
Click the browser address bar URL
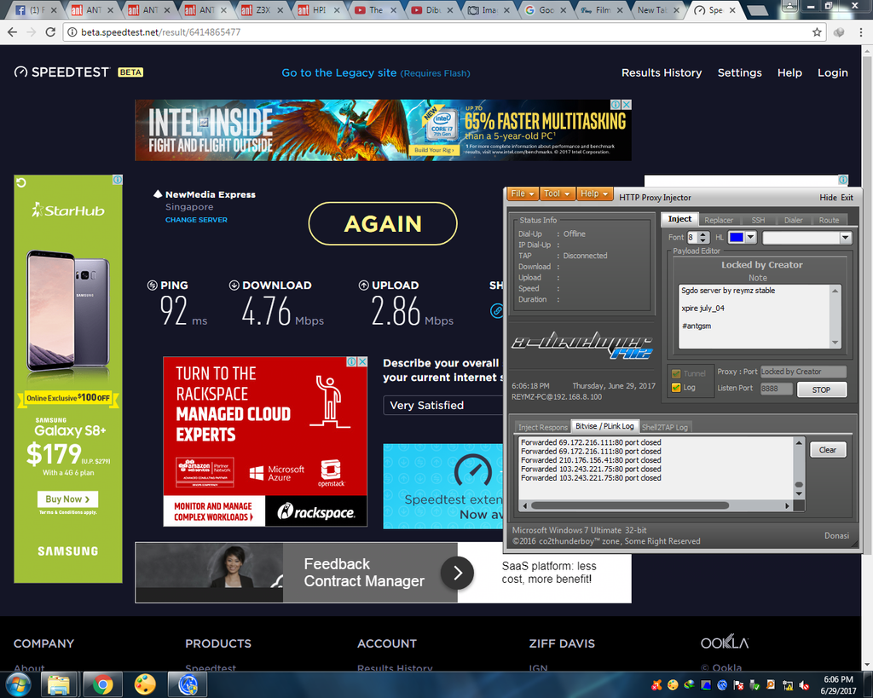click(x=160, y=32)
